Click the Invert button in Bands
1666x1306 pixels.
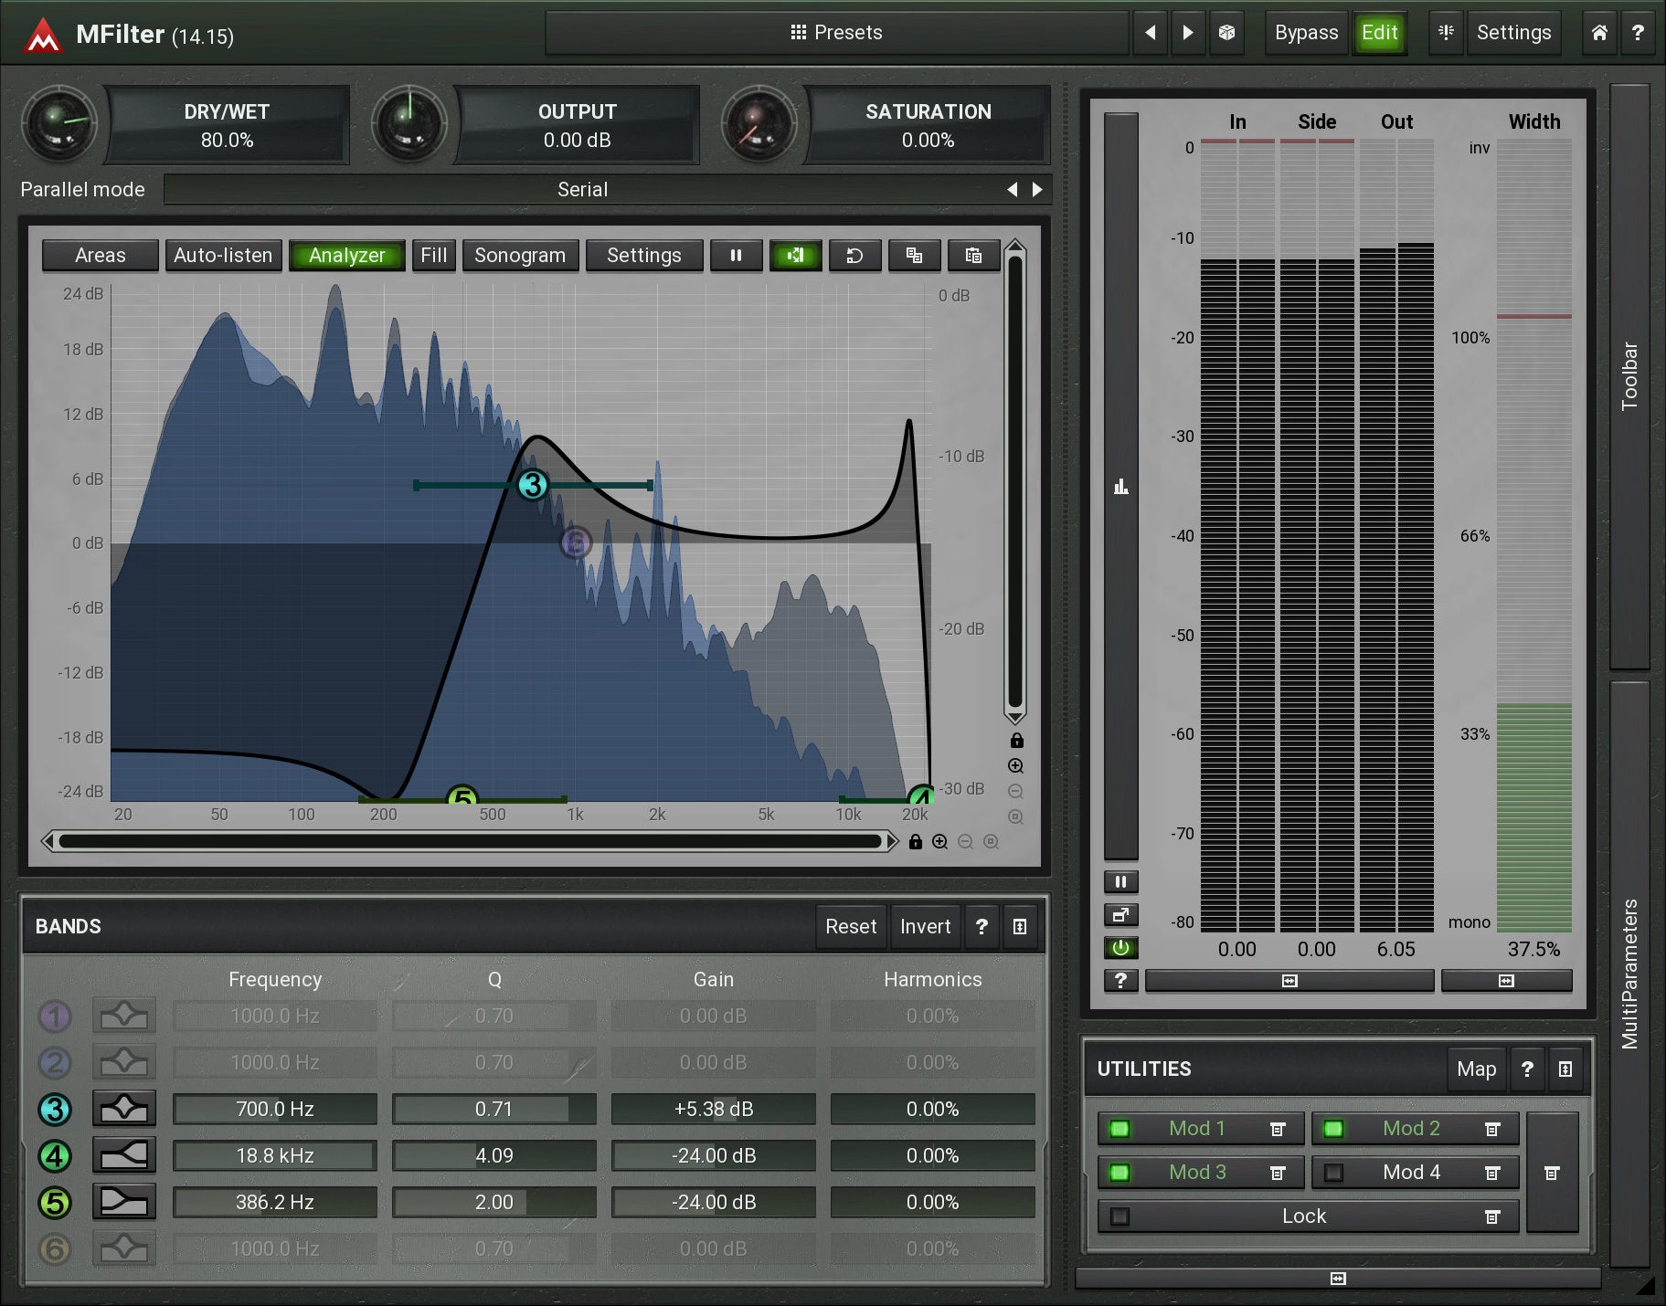click(925, 926)
